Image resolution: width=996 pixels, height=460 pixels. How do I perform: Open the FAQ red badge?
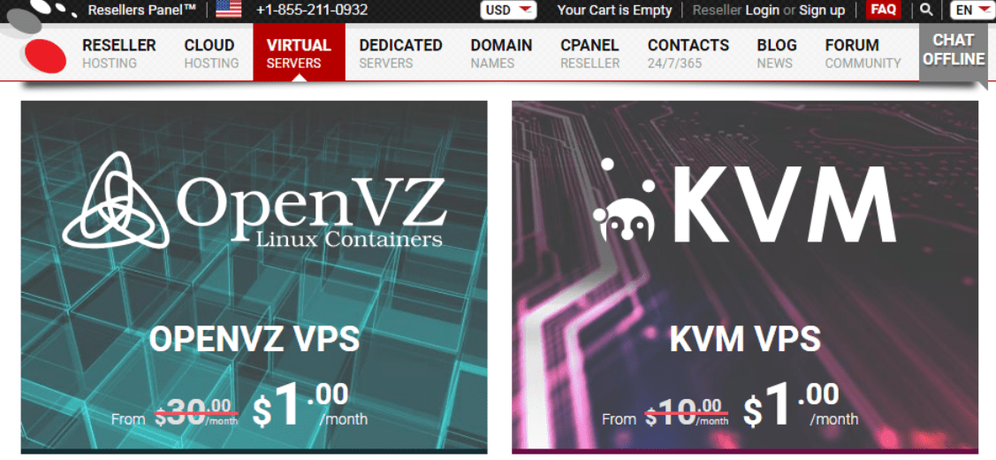tap(883, 10)
